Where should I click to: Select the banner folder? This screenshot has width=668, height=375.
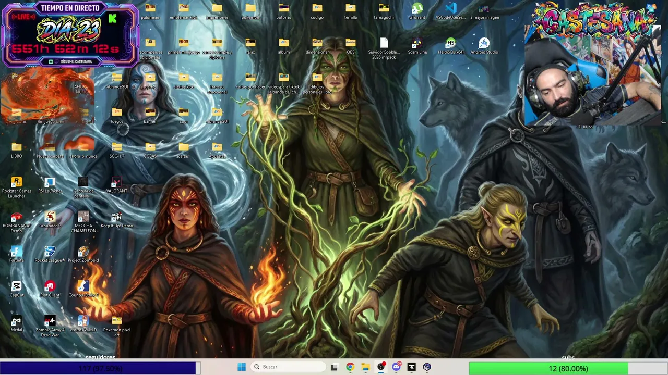click(150, 116)
